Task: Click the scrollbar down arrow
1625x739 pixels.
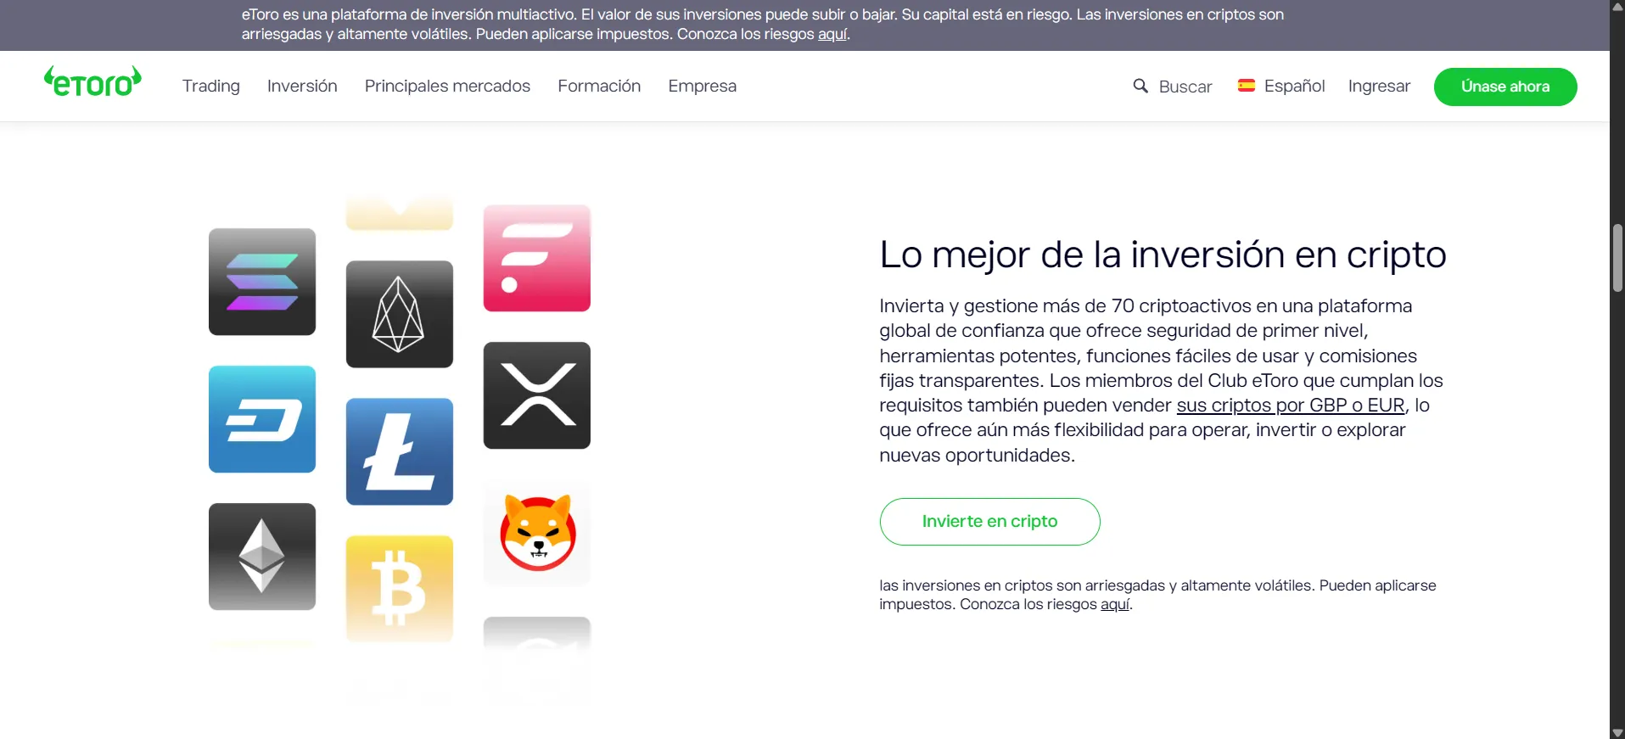Action: click(1617, 732)
